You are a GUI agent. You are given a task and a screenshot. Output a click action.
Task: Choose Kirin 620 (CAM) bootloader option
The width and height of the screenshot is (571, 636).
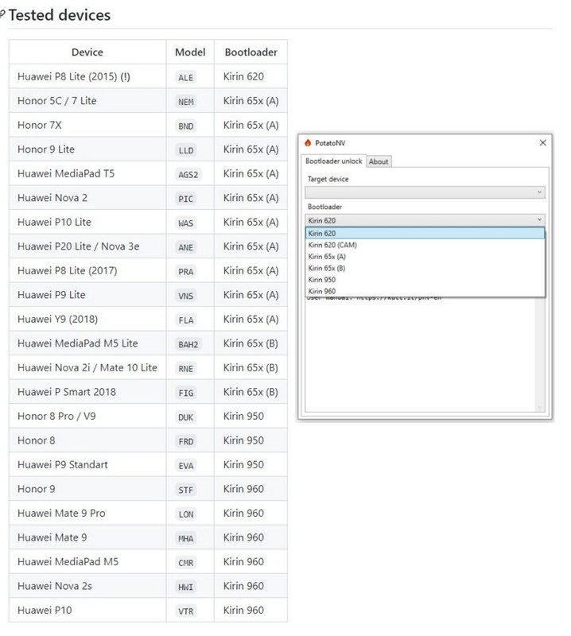tap(425, 245)
